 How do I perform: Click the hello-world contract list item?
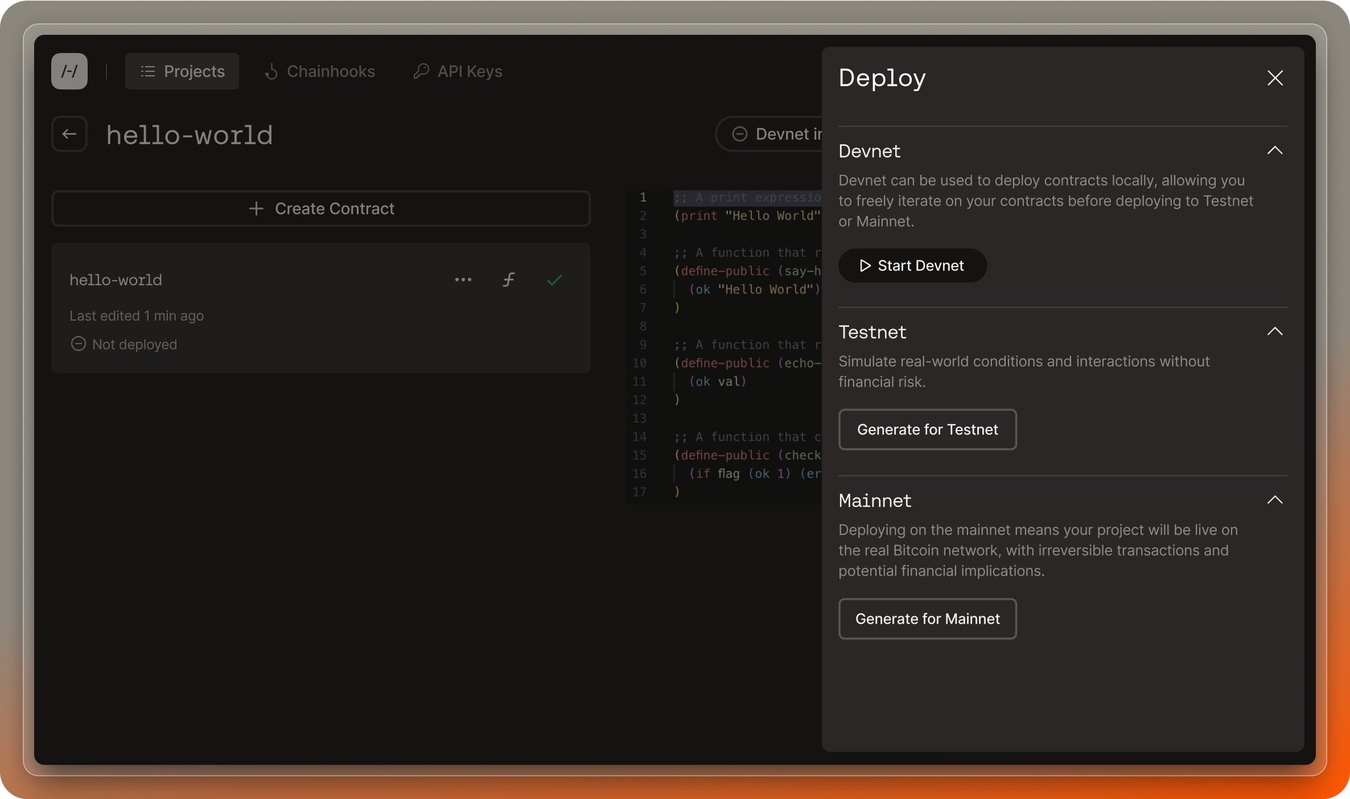tap(320, 308)
